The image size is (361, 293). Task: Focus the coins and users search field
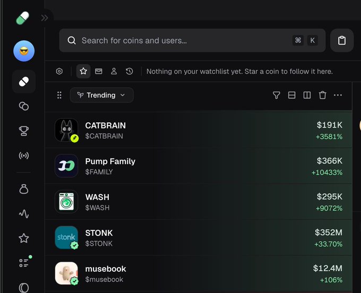[x=192, y=40]
